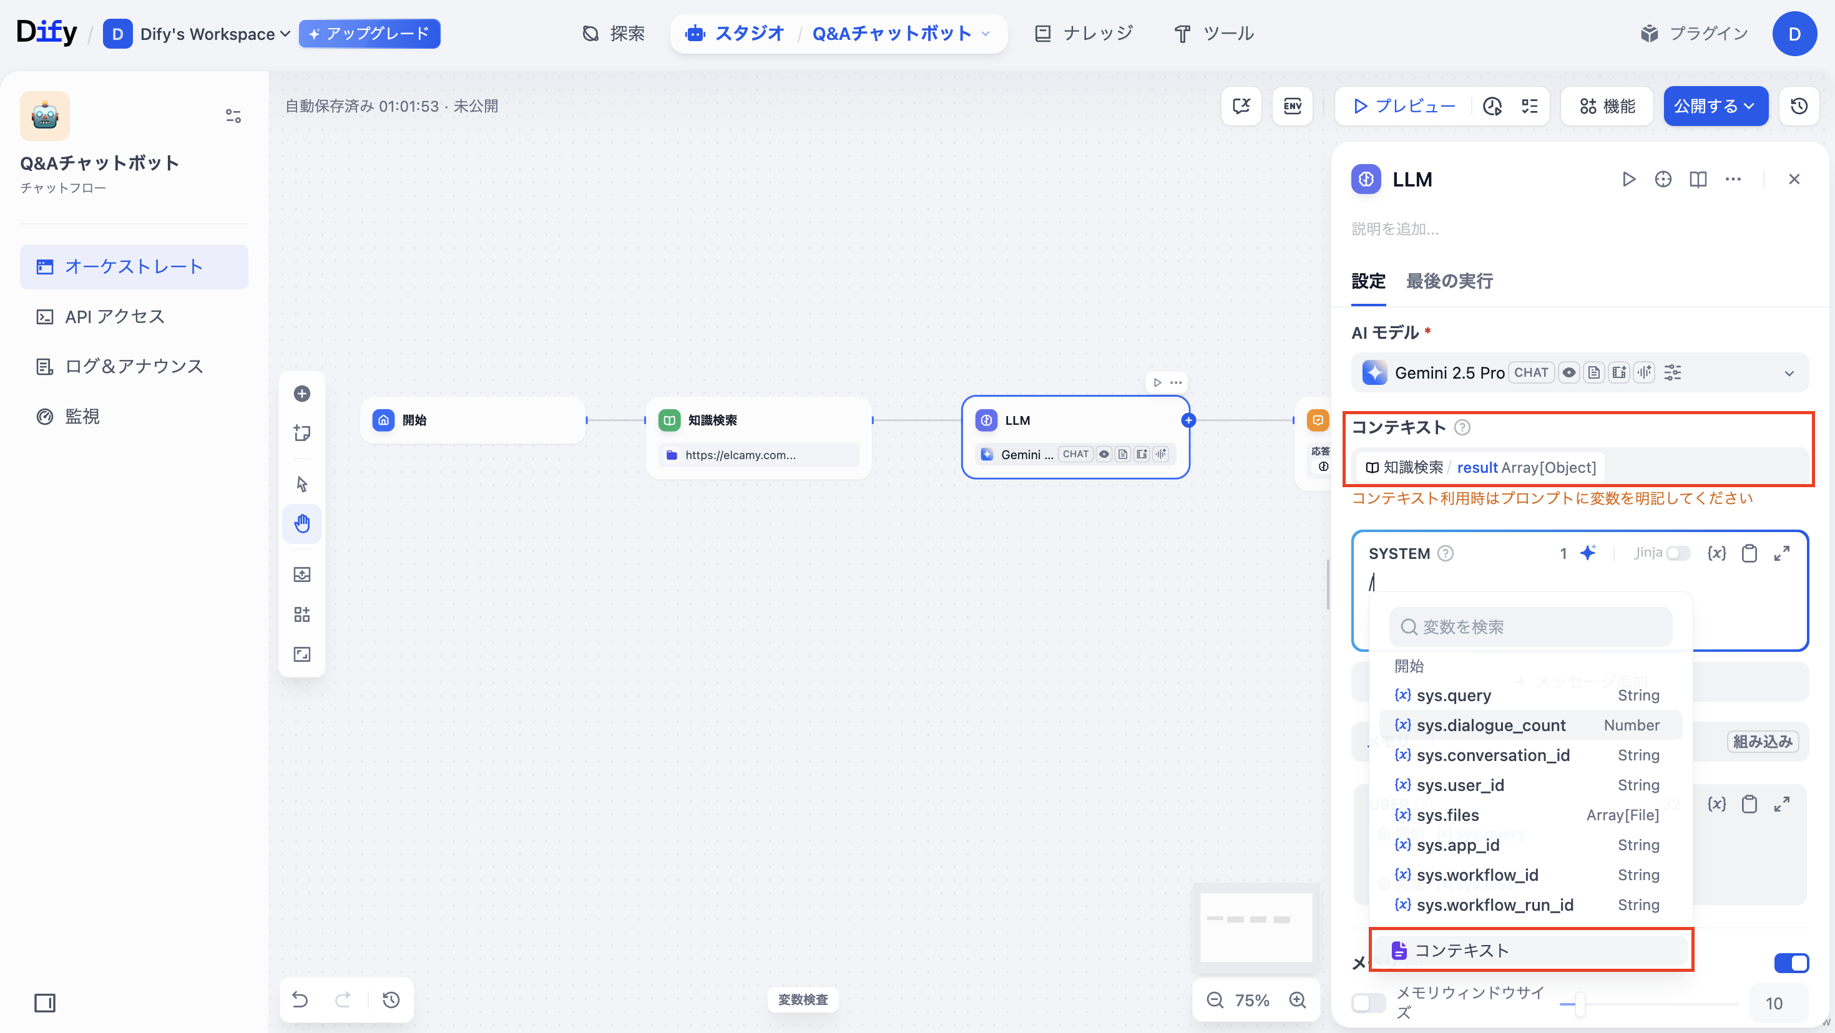Click the 変数を検索 search field

(1530, 626)
